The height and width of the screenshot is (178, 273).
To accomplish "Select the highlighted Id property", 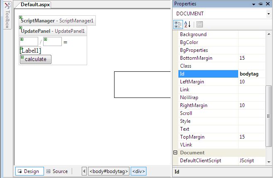I will pos(208,74).
